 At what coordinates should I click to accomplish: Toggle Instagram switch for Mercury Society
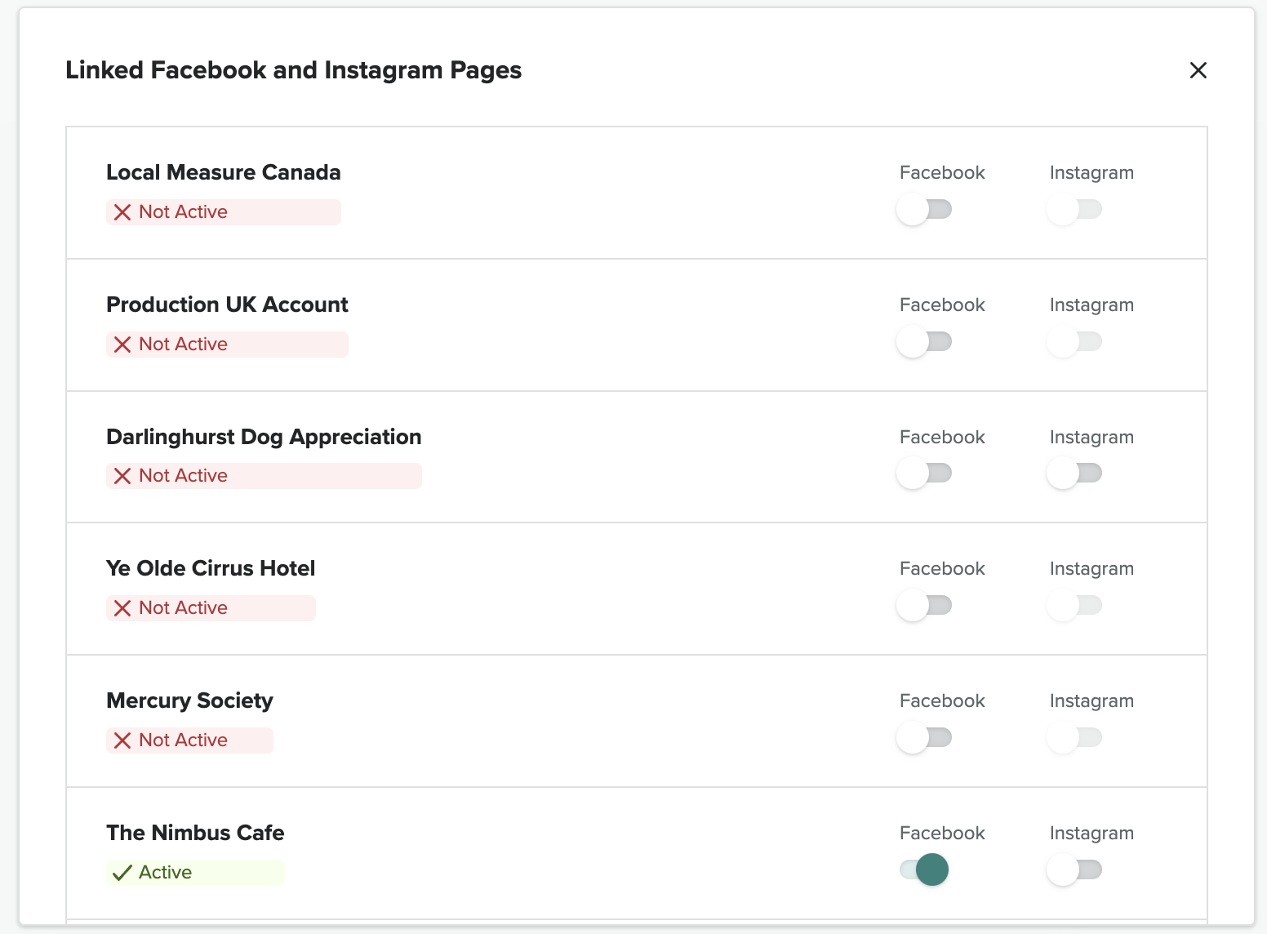click(x=1074, y=738)
